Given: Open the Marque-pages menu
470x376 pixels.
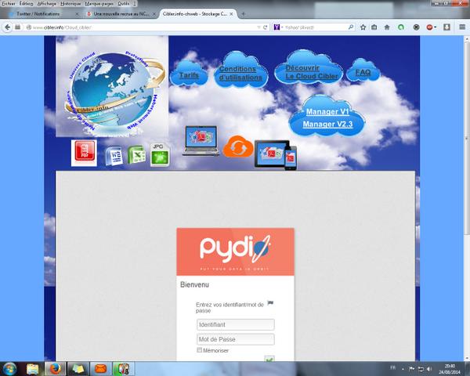Looking at the screenshot, I should point(99,4).
